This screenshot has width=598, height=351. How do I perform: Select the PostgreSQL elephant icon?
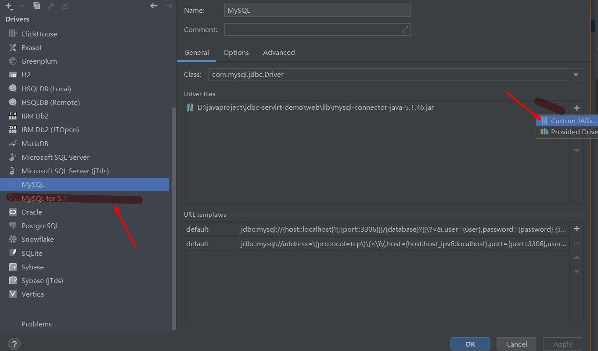coord(13,226)
